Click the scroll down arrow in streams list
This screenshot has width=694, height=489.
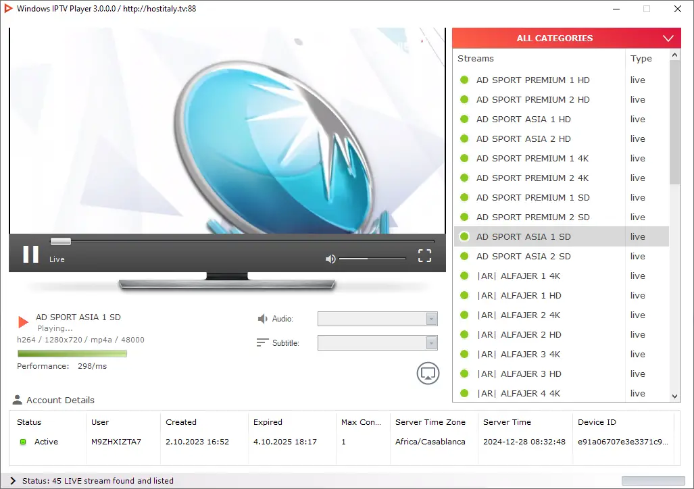674,396
